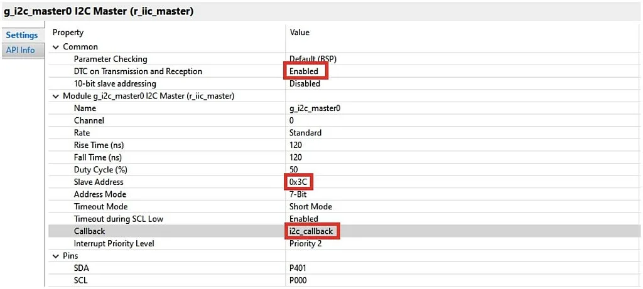The height and width of the screenshot is (289, 643).
Task: Edit the i2c_callback Callback value
Action: [x=311, y=231]
